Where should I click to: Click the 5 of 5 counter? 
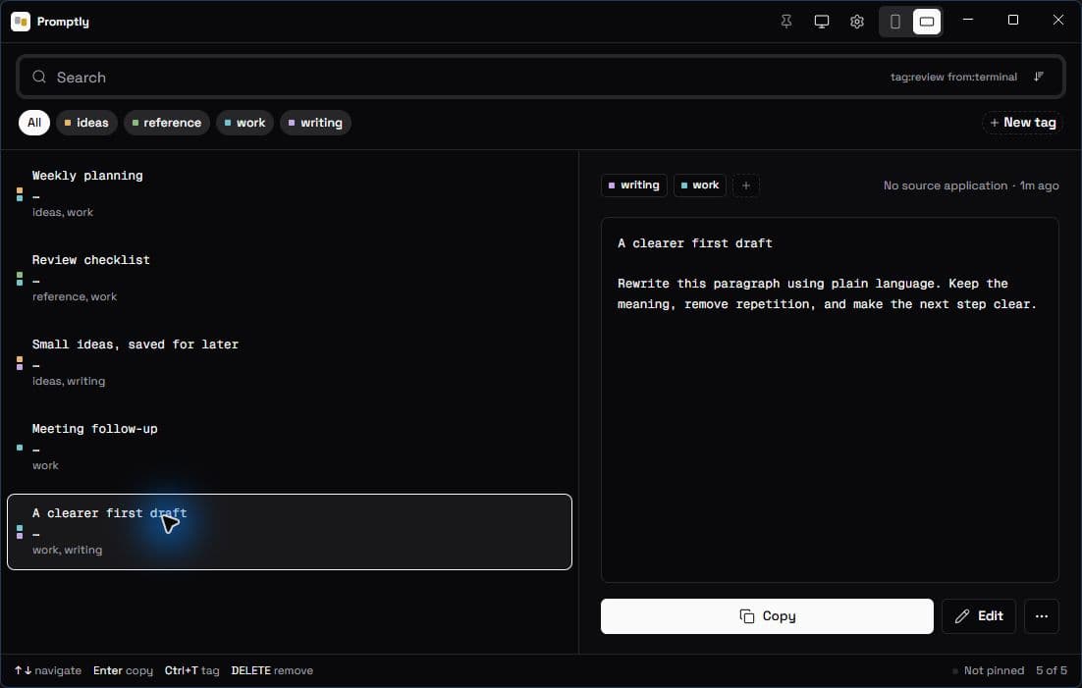pos(1051,670)
